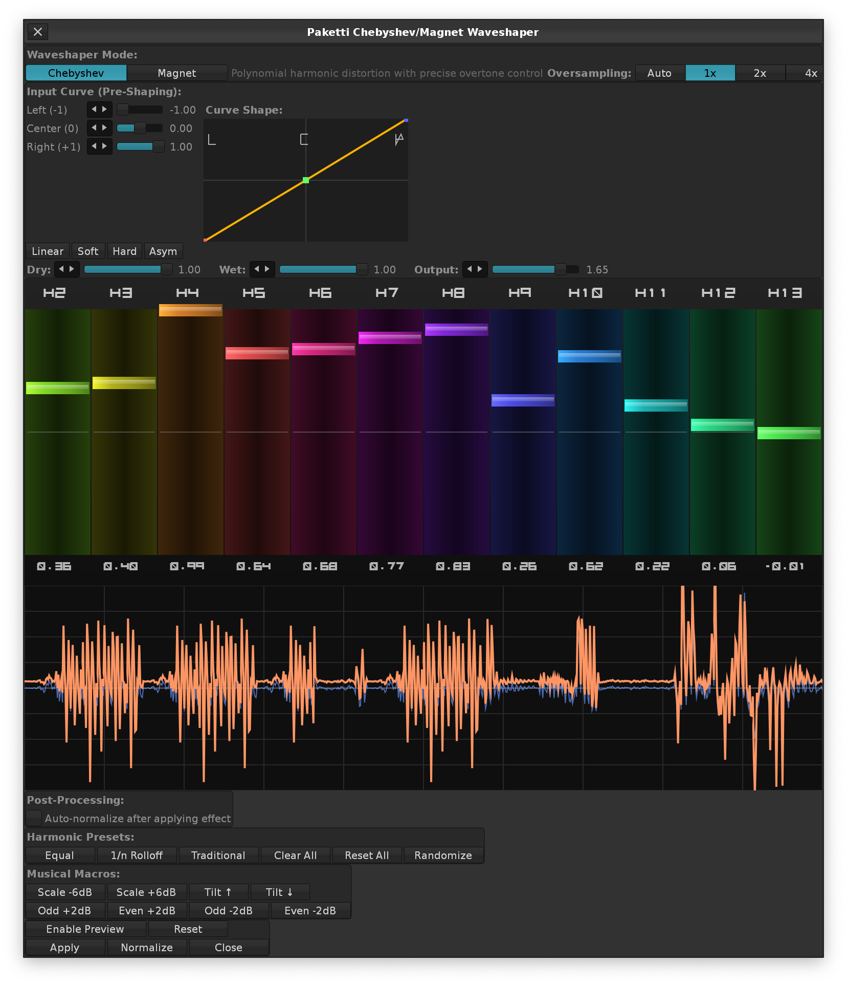
Task: Apply the 1/n Rolloff harmonic preset
Action: tap(137, 855)
